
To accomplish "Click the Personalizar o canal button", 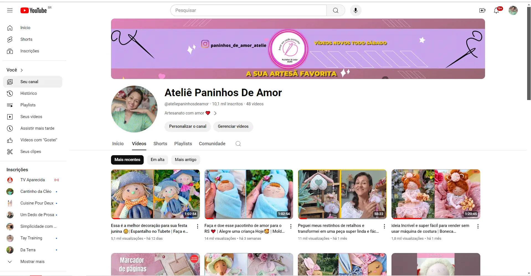I will coord(188,126).
